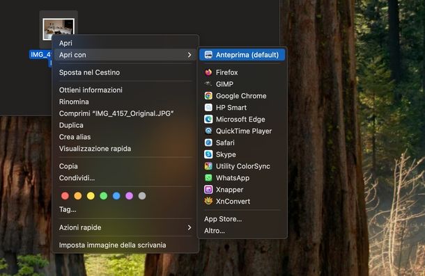Apply the gray tag color
Viewport: 425px width, 276px height.
pos(142,195)
